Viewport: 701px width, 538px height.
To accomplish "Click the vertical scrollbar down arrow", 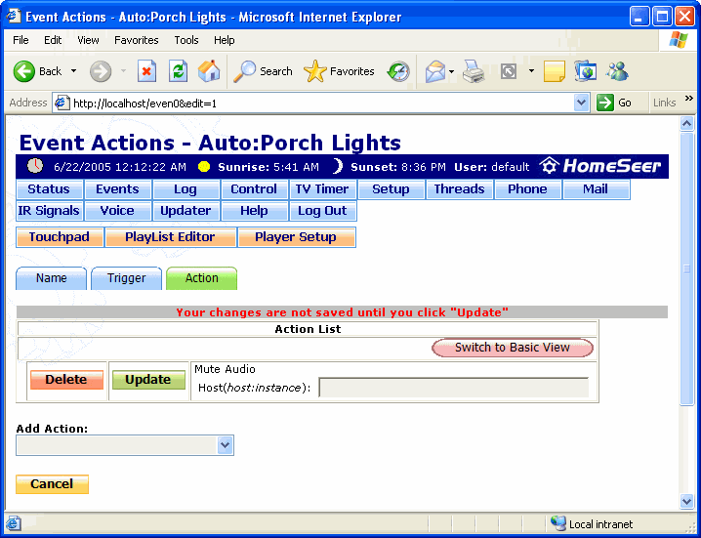I will [686, 501].
